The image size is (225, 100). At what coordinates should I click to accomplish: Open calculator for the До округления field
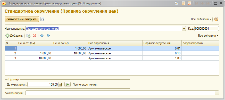(x=60, y=85)
